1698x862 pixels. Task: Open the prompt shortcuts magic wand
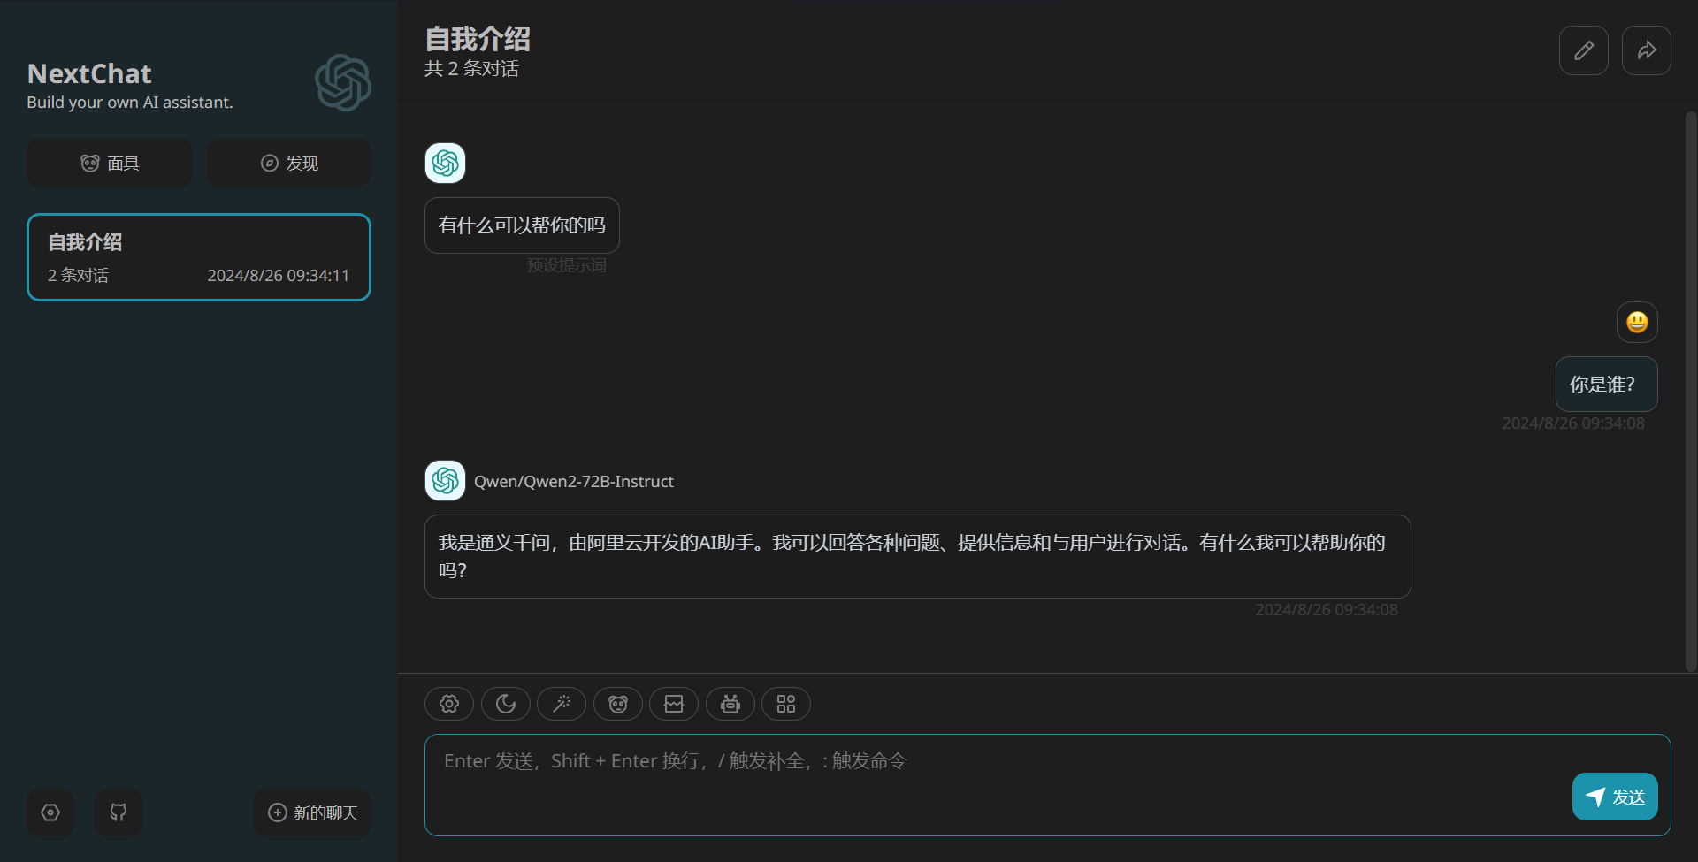coord(562,704)
